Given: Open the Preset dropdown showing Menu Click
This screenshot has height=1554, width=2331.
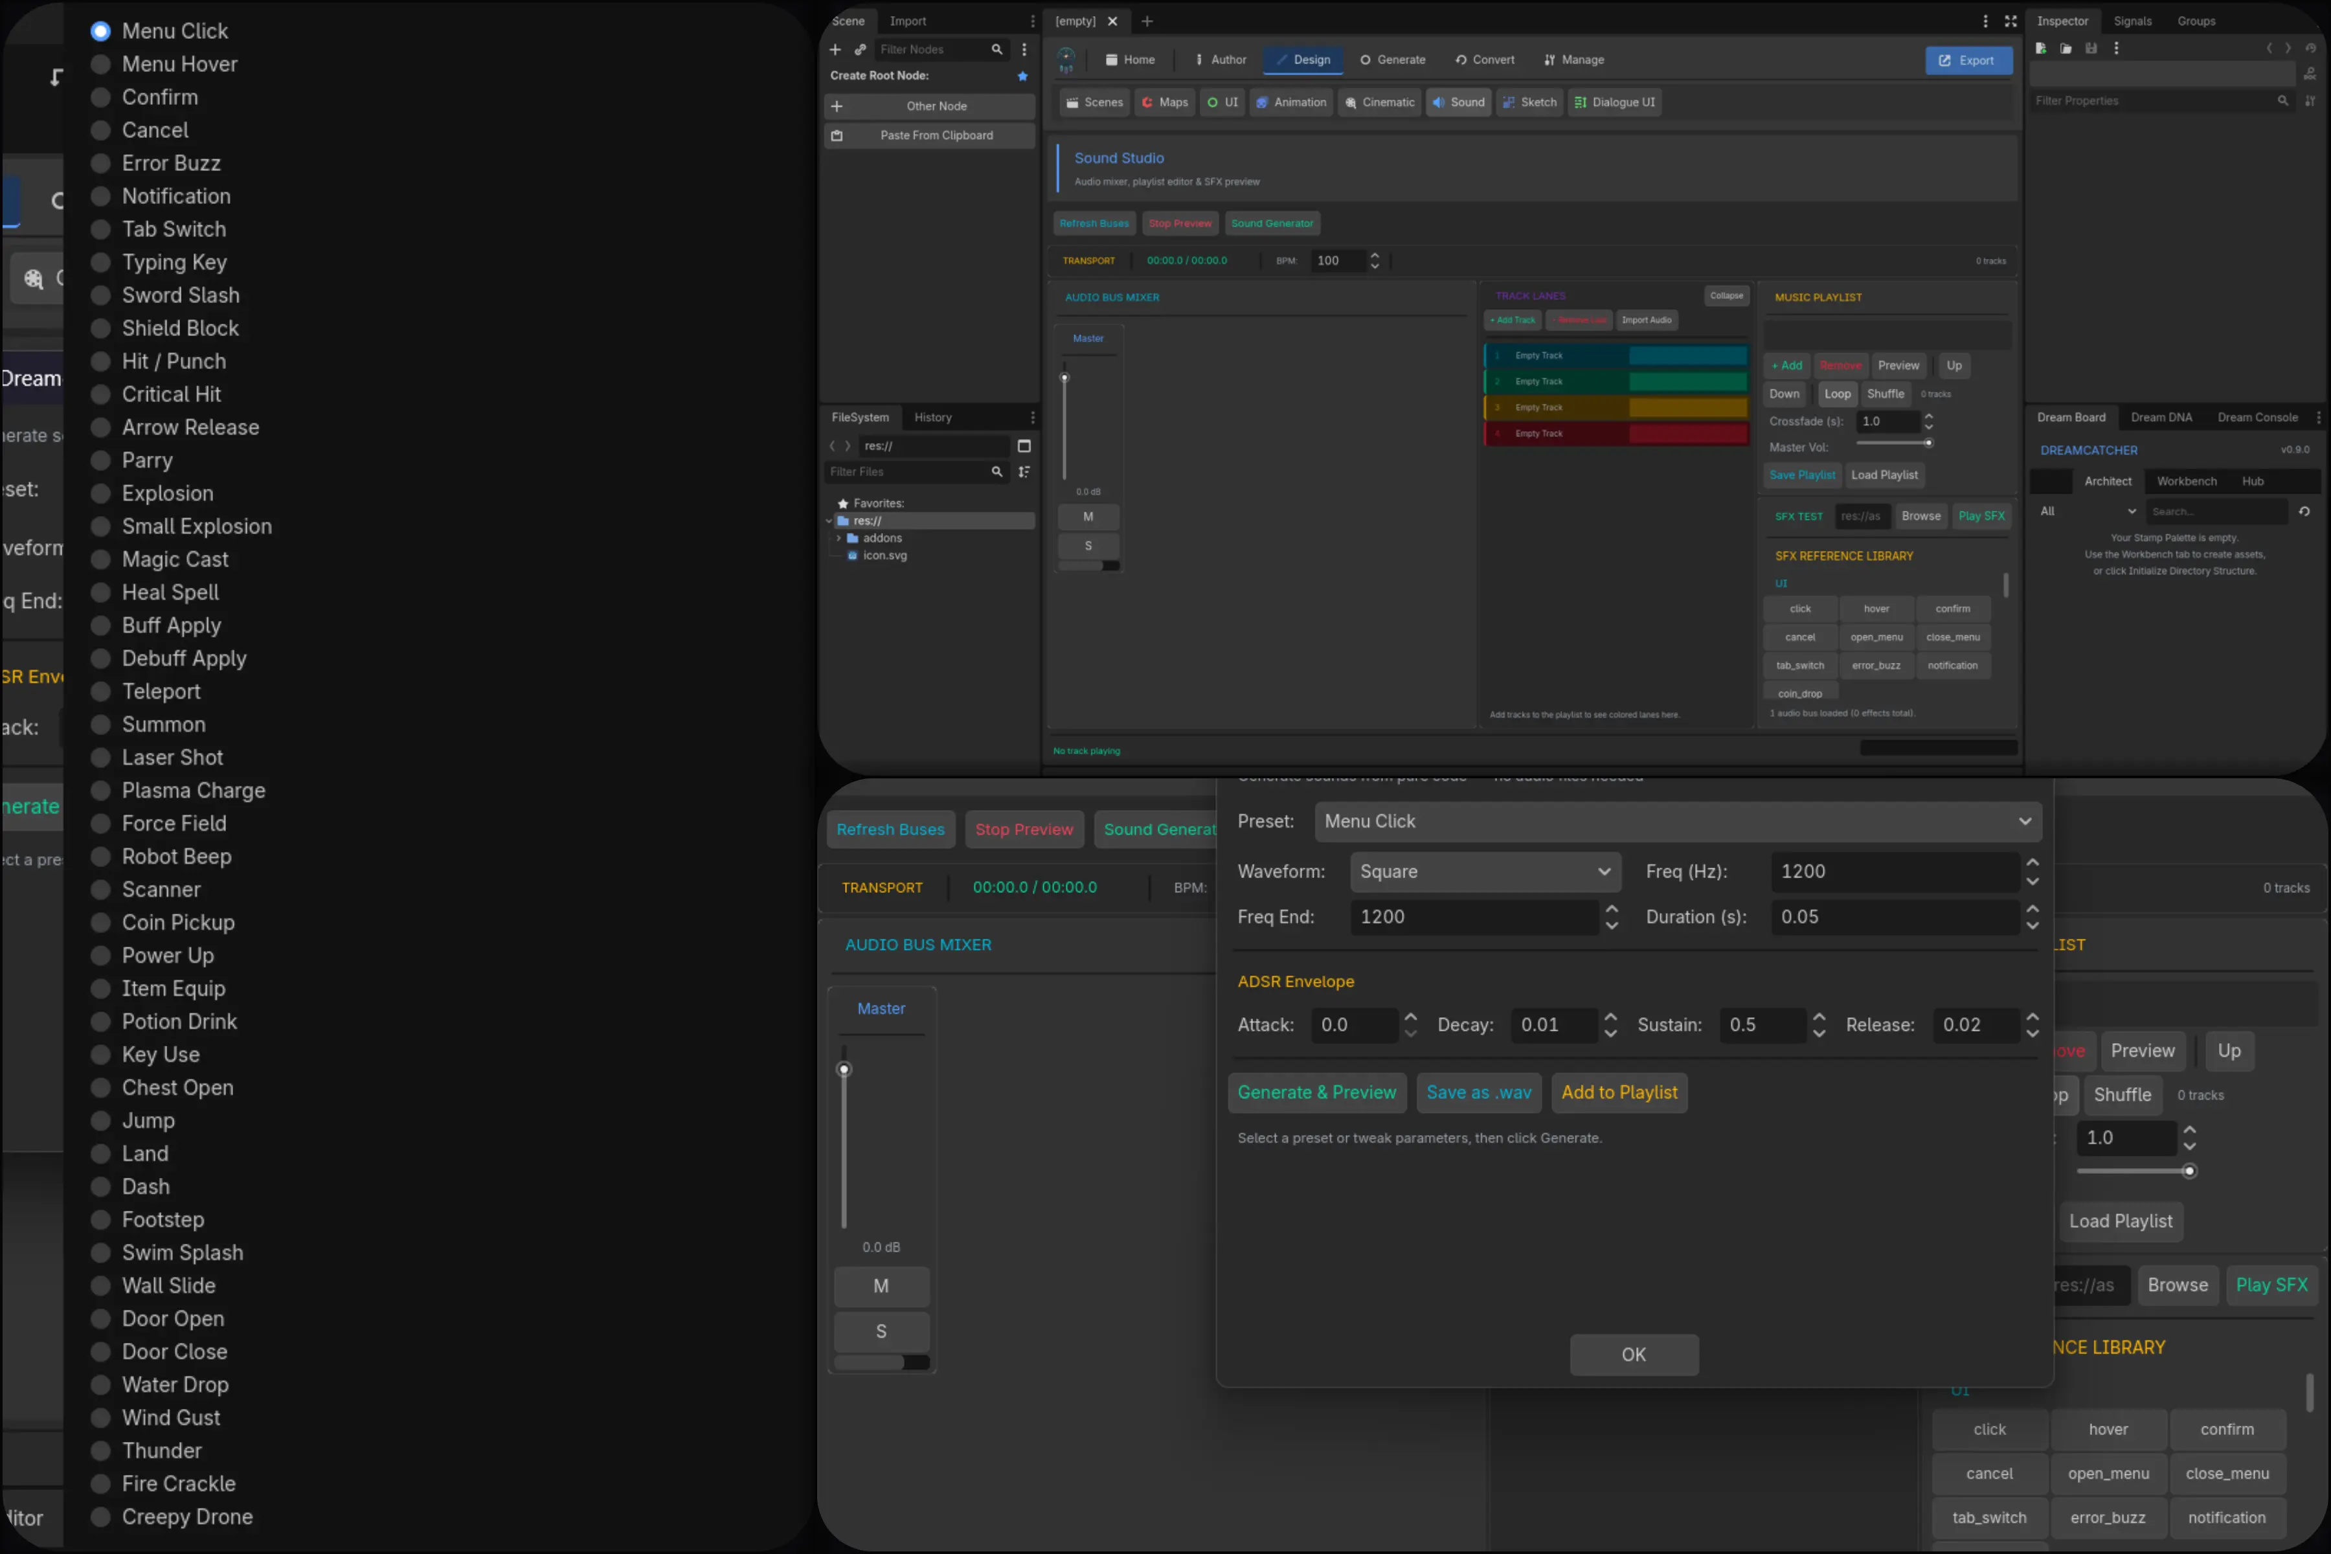Looking at the screenshot, I should click(x=1678, y=822).
